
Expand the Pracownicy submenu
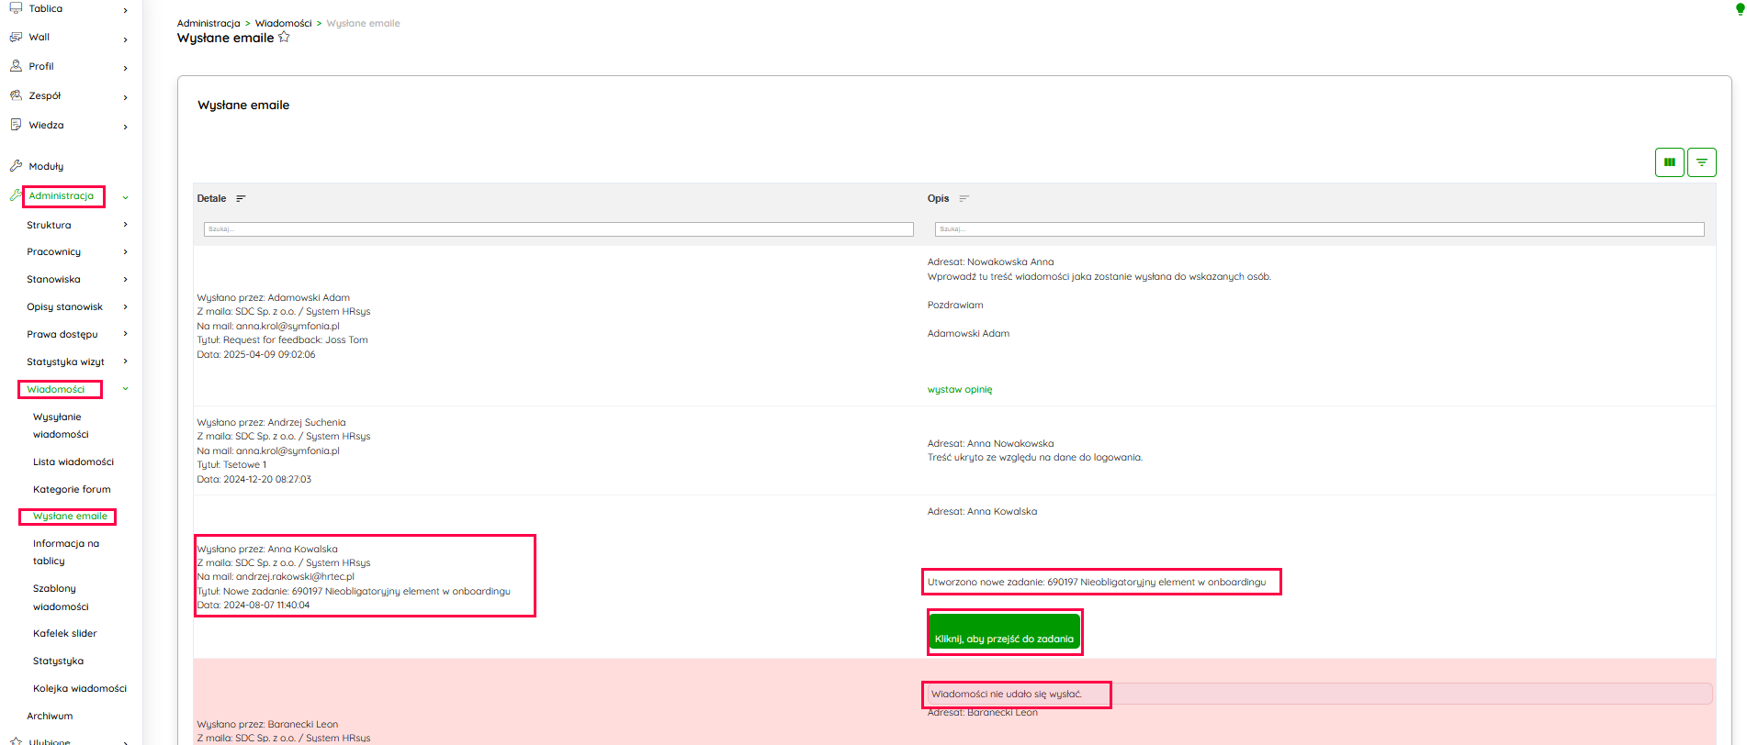tap(125, 251)
